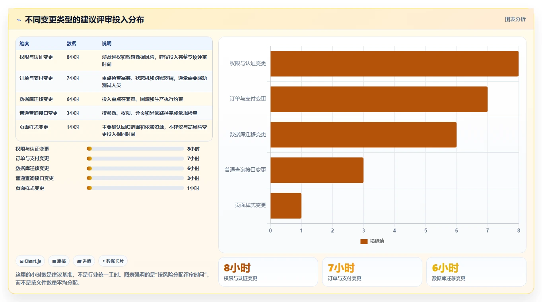The image size is (542, 302).
Task: Click the 图表分析 label in the header
Action: pos(515,19)
